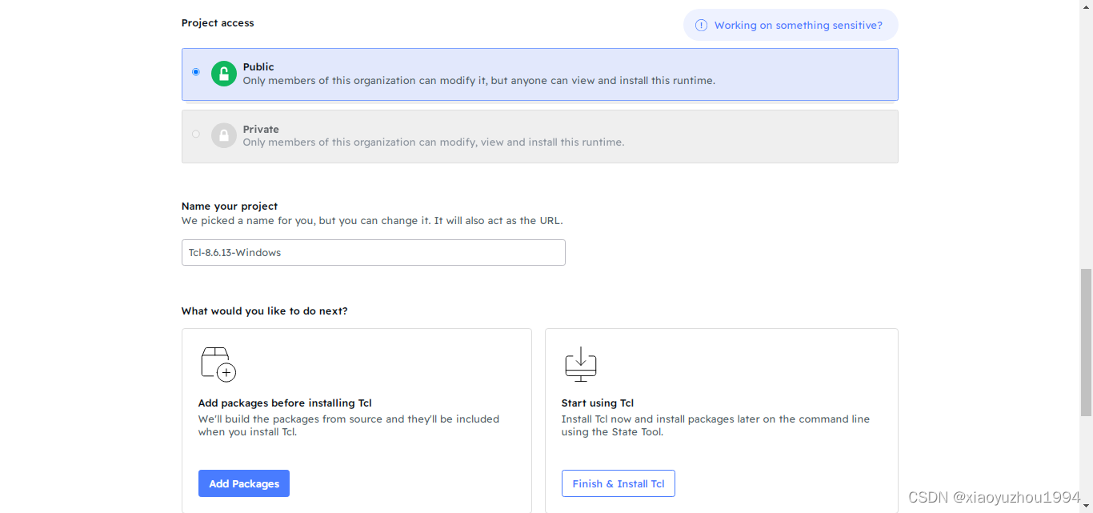Click the Private access description text
This screenshot has width=1093, height=513.
[433, 142]
